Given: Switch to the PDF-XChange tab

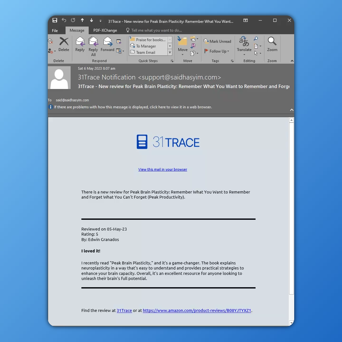Looking at the screenshot, I should [105, 30].
